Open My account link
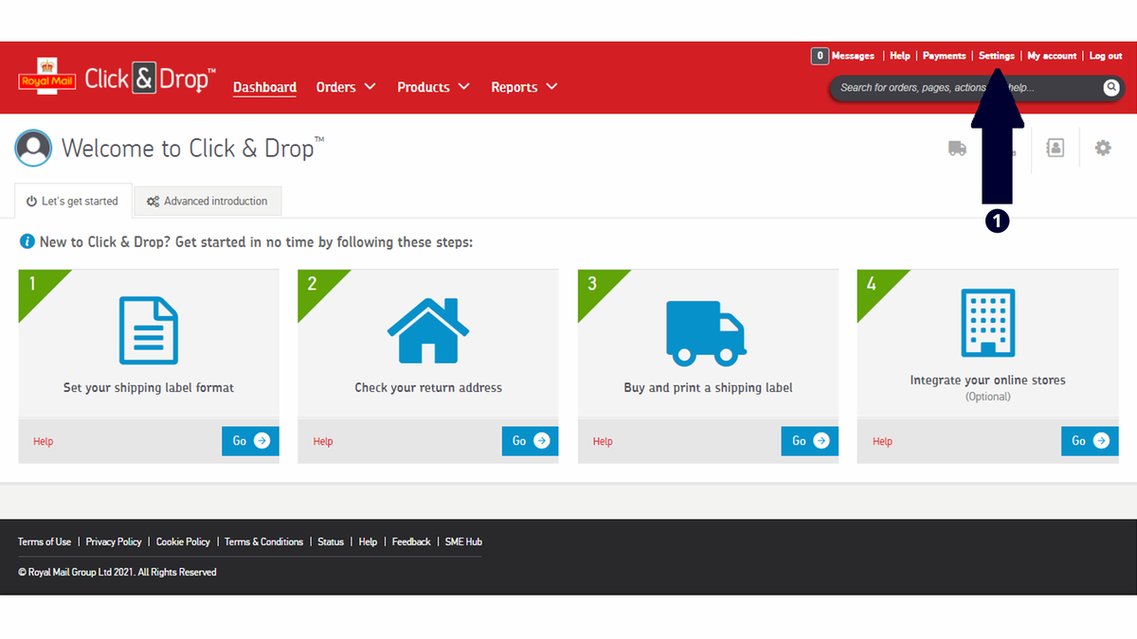 (x=1052, y=56)
